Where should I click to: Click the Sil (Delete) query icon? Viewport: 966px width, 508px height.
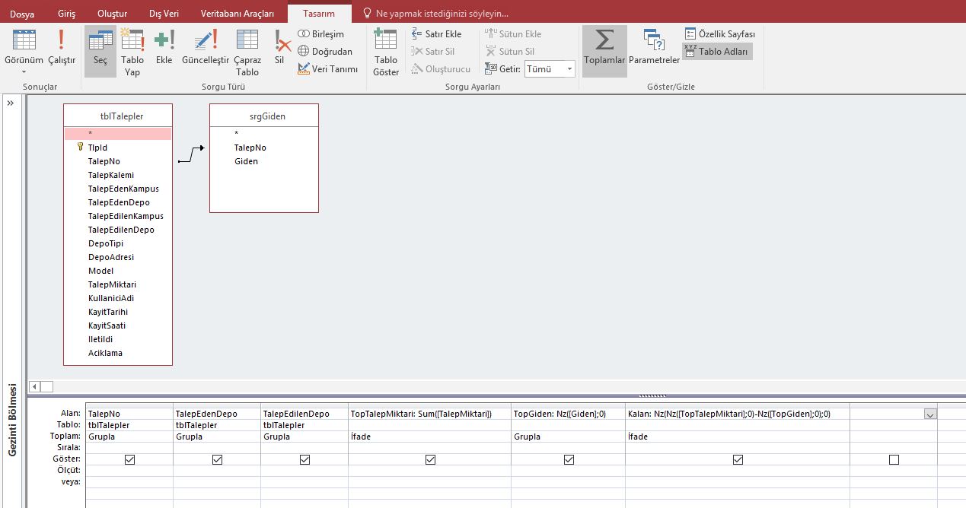point(279,47)
